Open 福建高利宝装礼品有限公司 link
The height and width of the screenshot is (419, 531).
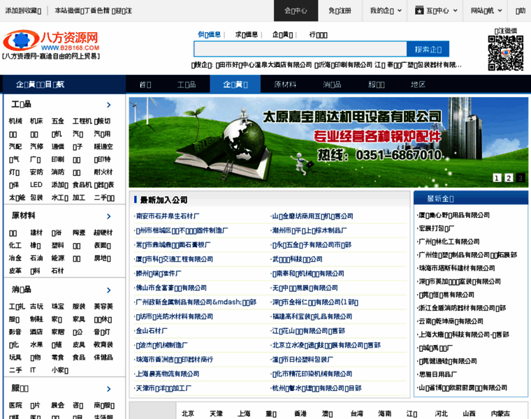(312, 316)
